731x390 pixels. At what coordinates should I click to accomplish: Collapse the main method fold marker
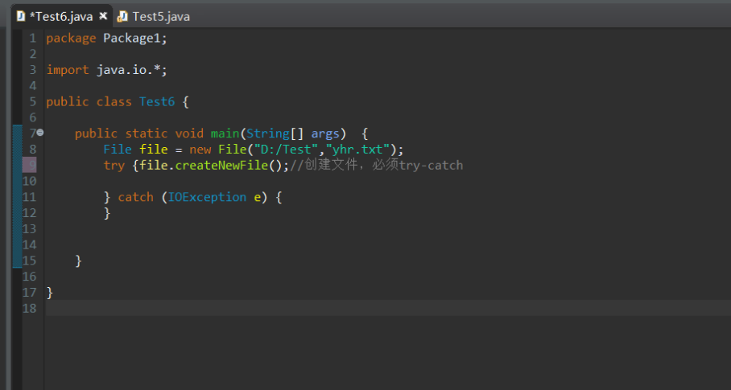coord(40,133)
